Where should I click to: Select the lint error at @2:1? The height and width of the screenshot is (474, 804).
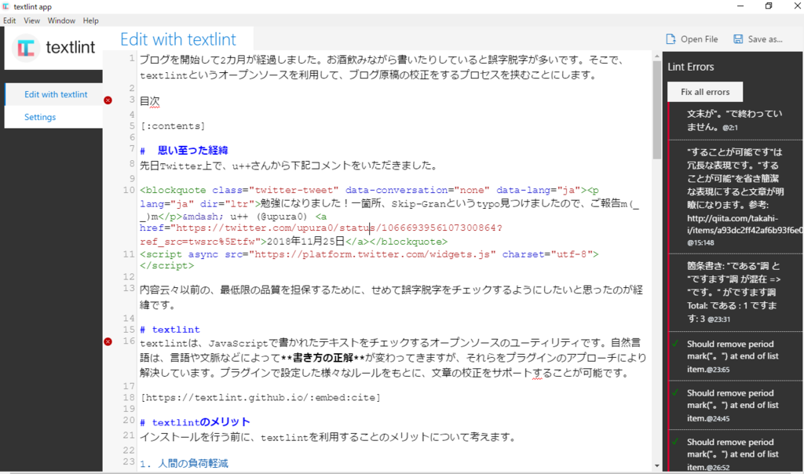pyautogui.click(x=735, y=120)
